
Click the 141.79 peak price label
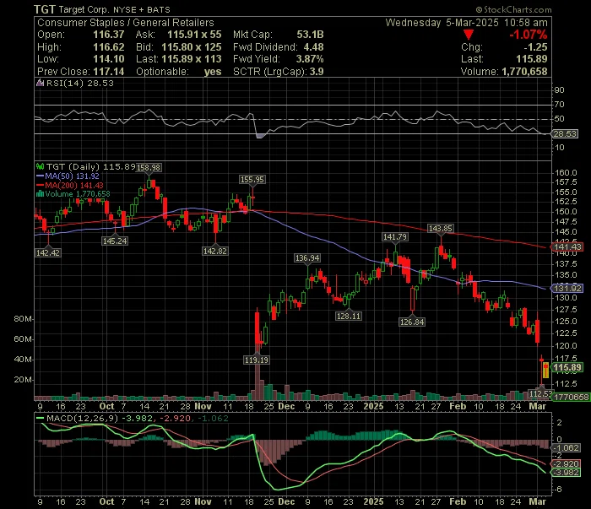tap(394, 237)
